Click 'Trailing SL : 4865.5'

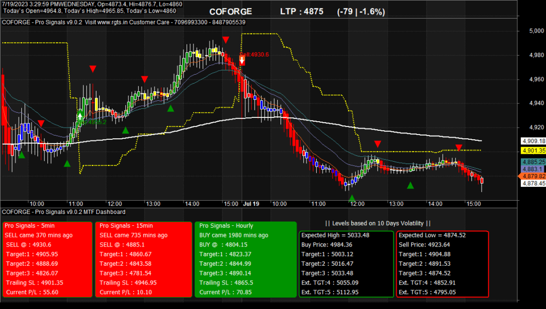click(x=226, y=282)
